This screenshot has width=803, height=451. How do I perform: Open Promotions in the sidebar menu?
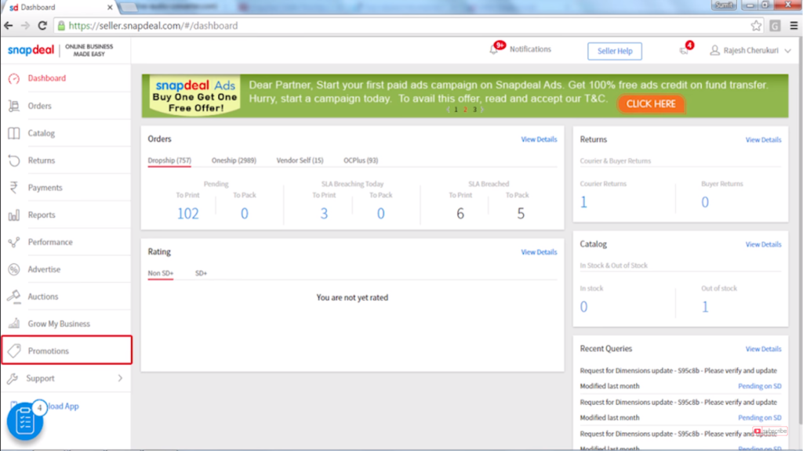click(x=48, y=351)
